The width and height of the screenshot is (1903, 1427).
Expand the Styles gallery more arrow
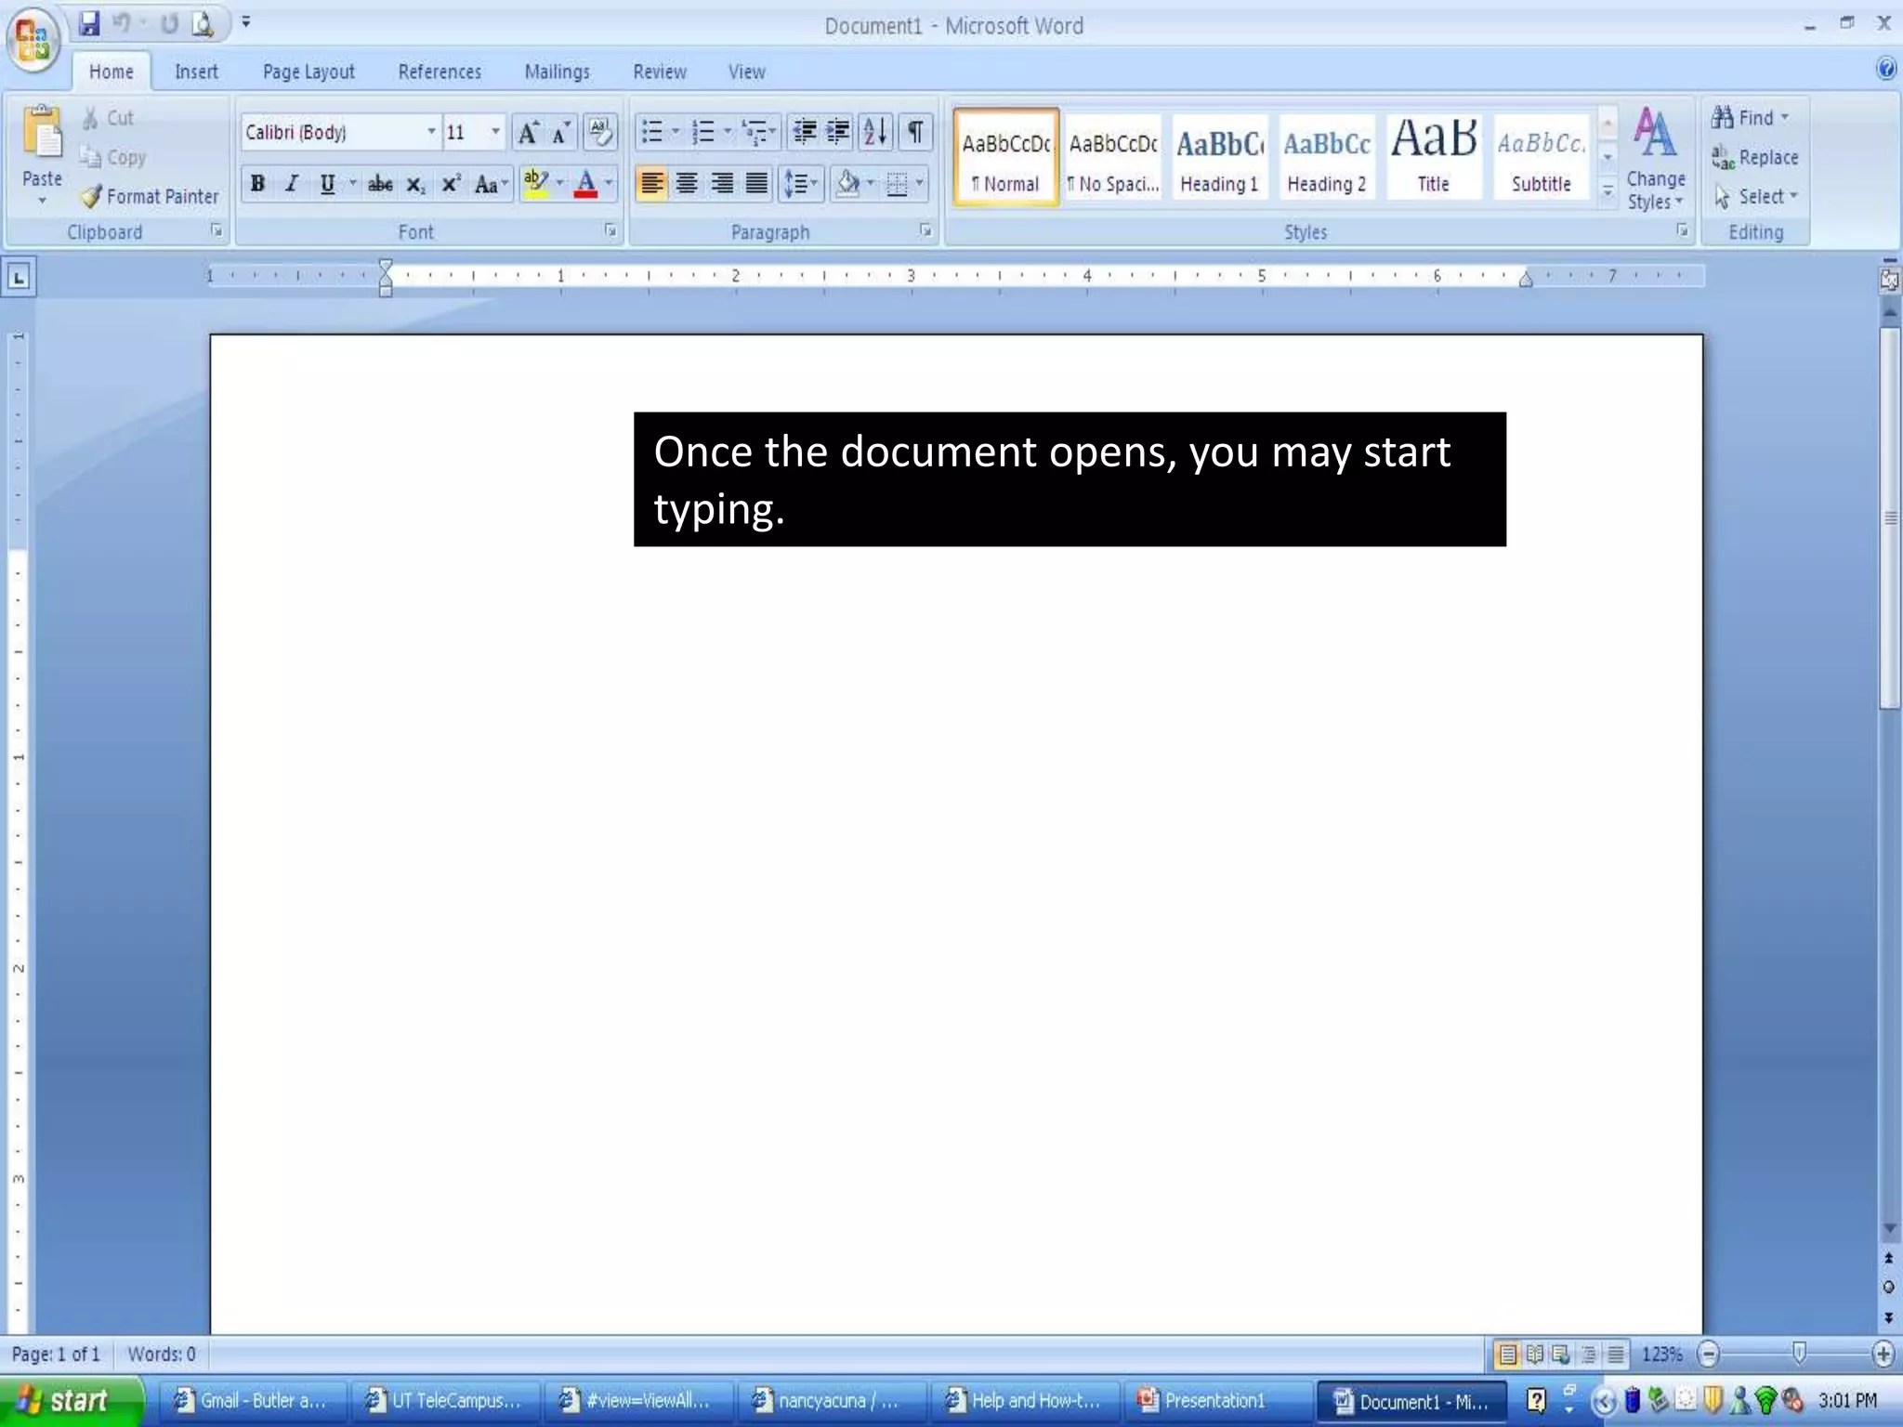click(1608, 192)
